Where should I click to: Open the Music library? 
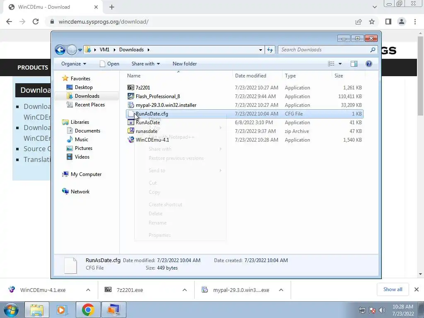[82, 140]
